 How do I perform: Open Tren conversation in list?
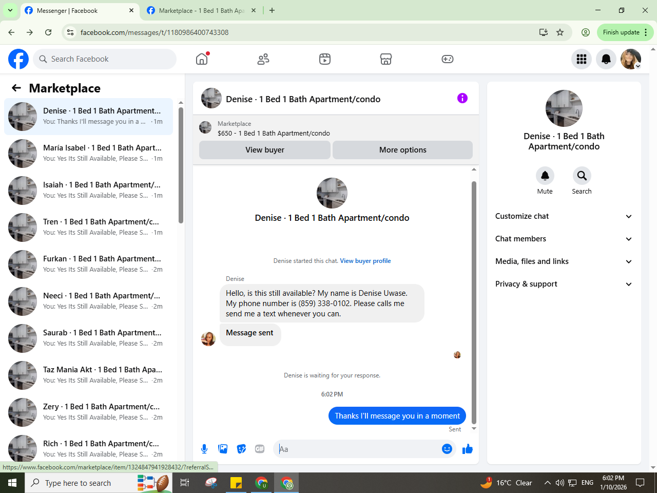pyautogui.click(x=88, y=227)
